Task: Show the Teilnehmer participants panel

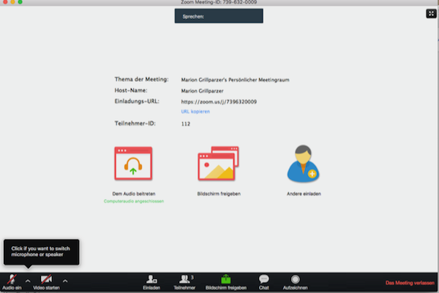Action: tap(184, 282)
